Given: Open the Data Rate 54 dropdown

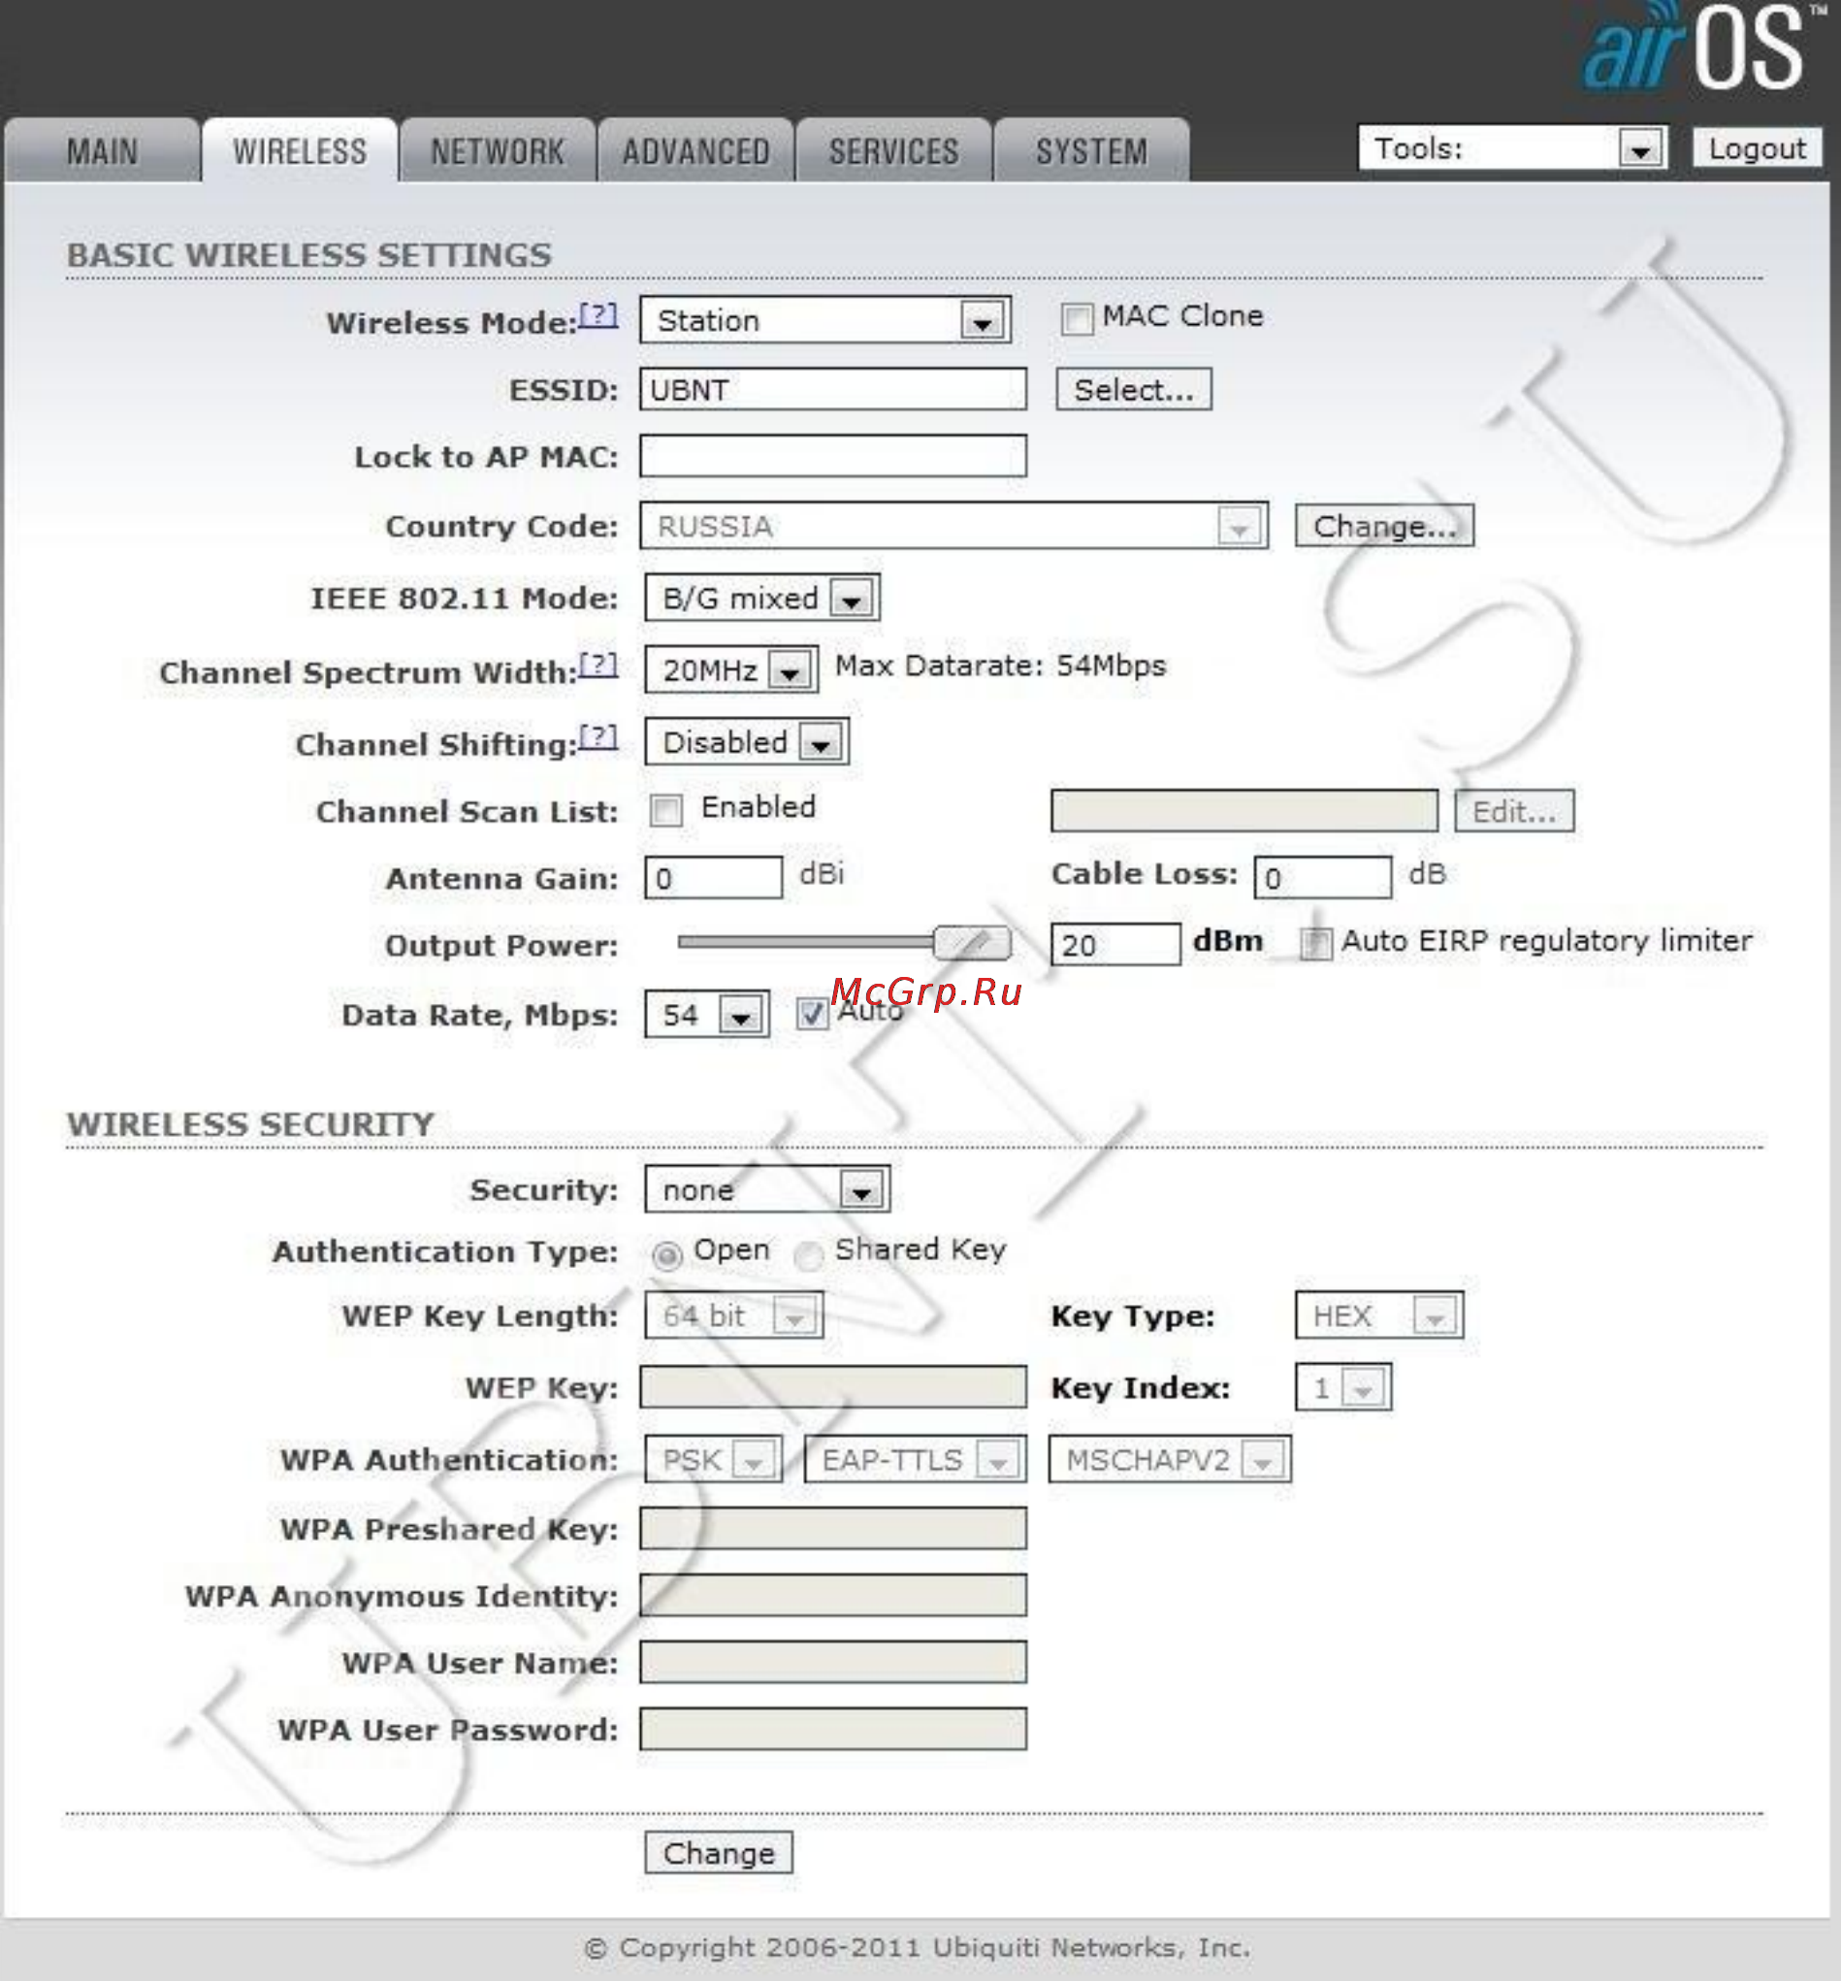Looking at the screenshot, I should pyautogui.click(x=706, y=1015).
